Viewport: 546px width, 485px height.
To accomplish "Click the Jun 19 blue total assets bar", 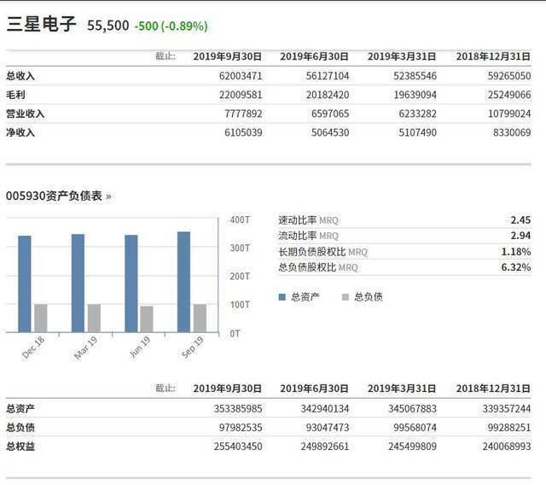I will (x=131, y=283).
